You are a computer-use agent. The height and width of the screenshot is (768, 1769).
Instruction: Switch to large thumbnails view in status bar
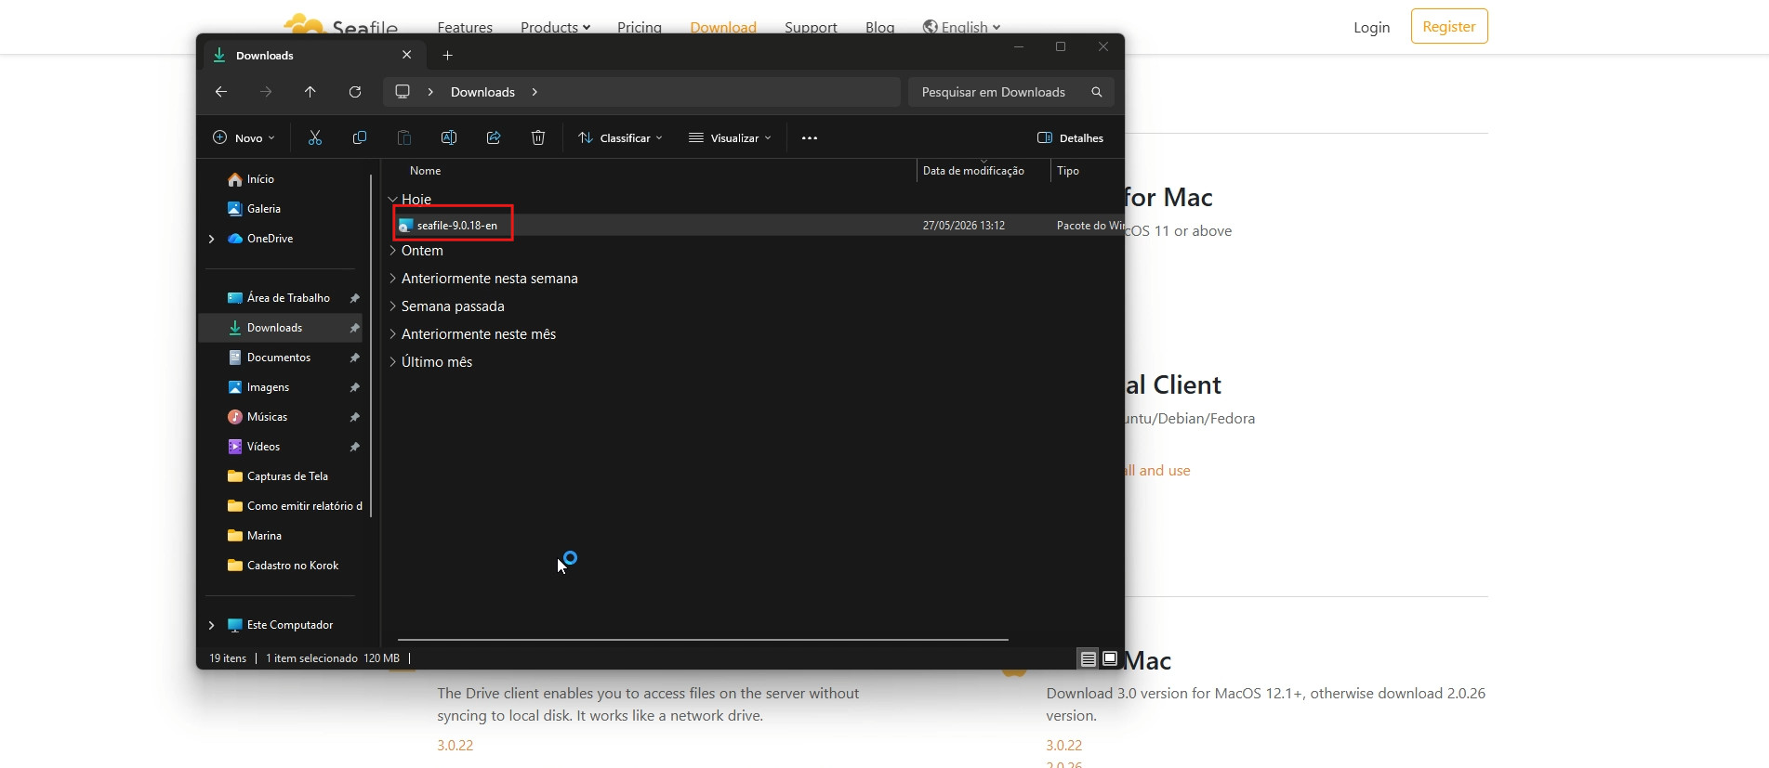click(x=1110, y=658)
